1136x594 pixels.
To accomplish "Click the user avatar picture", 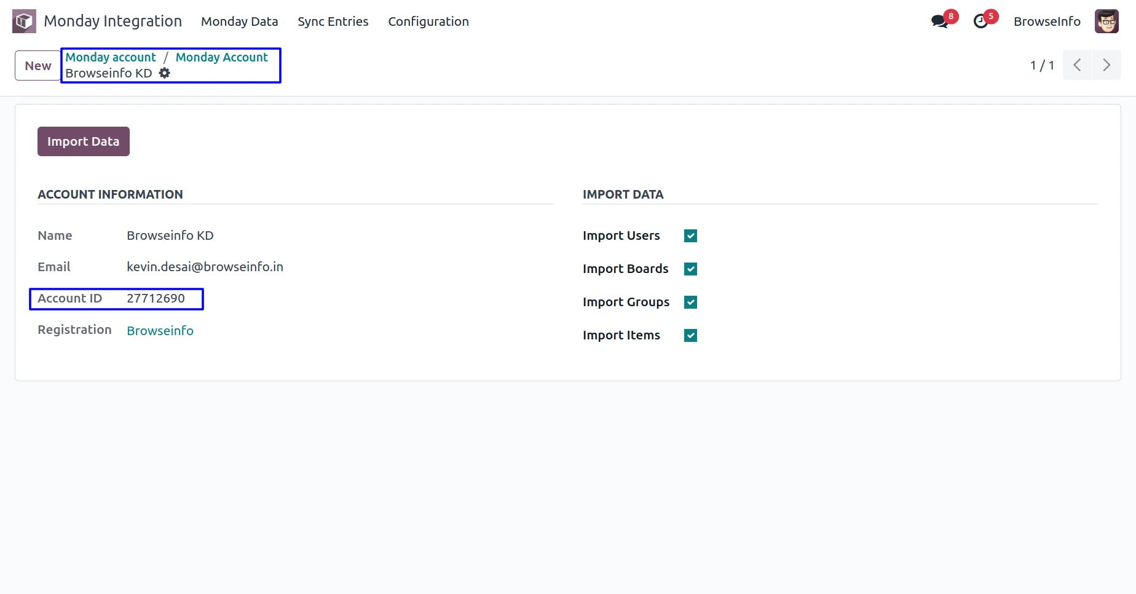I will point(1106,22).
